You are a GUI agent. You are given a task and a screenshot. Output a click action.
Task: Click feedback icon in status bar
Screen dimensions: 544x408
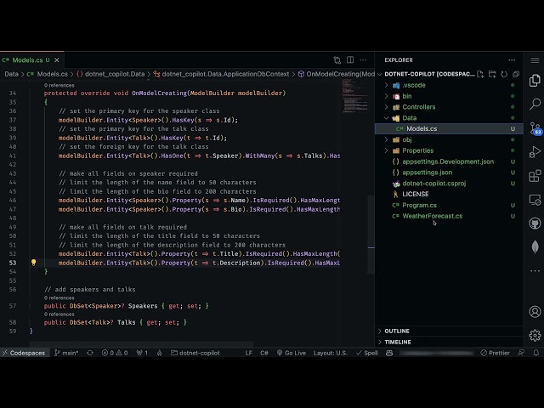pyautogui.click(x=521, y=353)
